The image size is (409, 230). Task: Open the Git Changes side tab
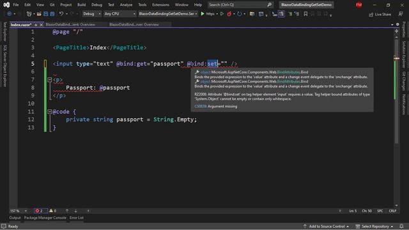pyautogui.click(x=404, y=81)
